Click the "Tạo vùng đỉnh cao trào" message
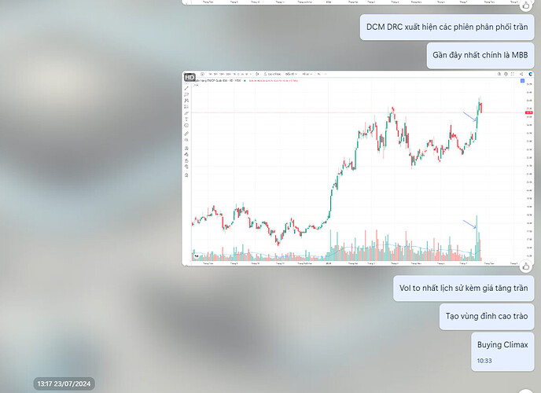This screenshot has height=393, width=541. 487,317
